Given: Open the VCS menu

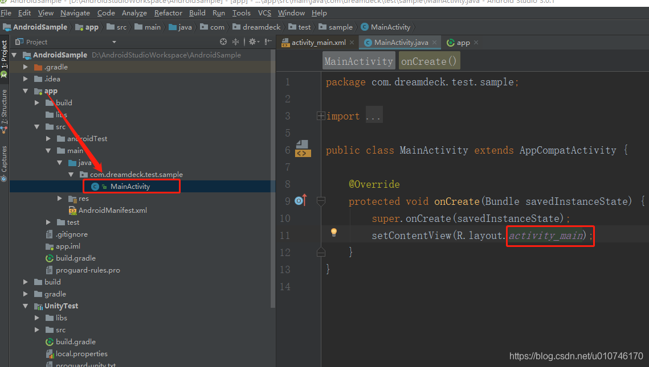Looking at the screenshot, I should [264, 13].
